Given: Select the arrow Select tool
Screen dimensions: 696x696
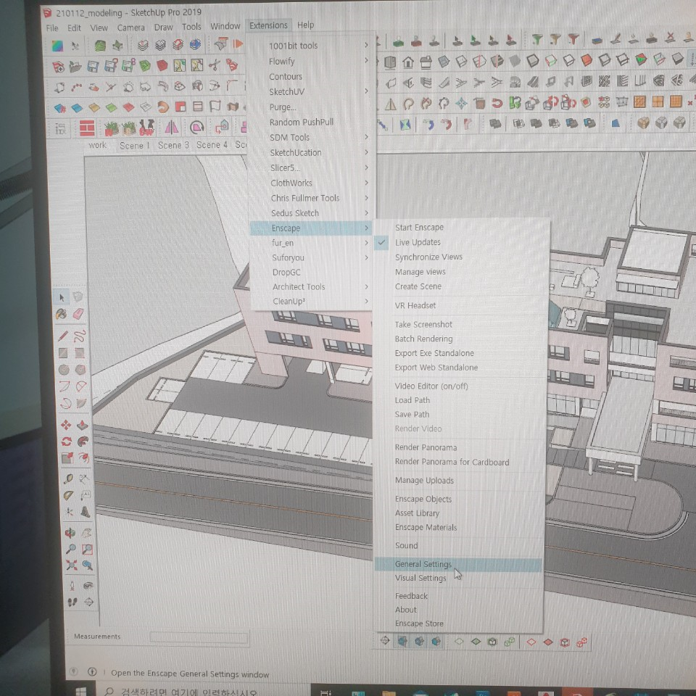Looking at the screenshot, I should point(62,297).
